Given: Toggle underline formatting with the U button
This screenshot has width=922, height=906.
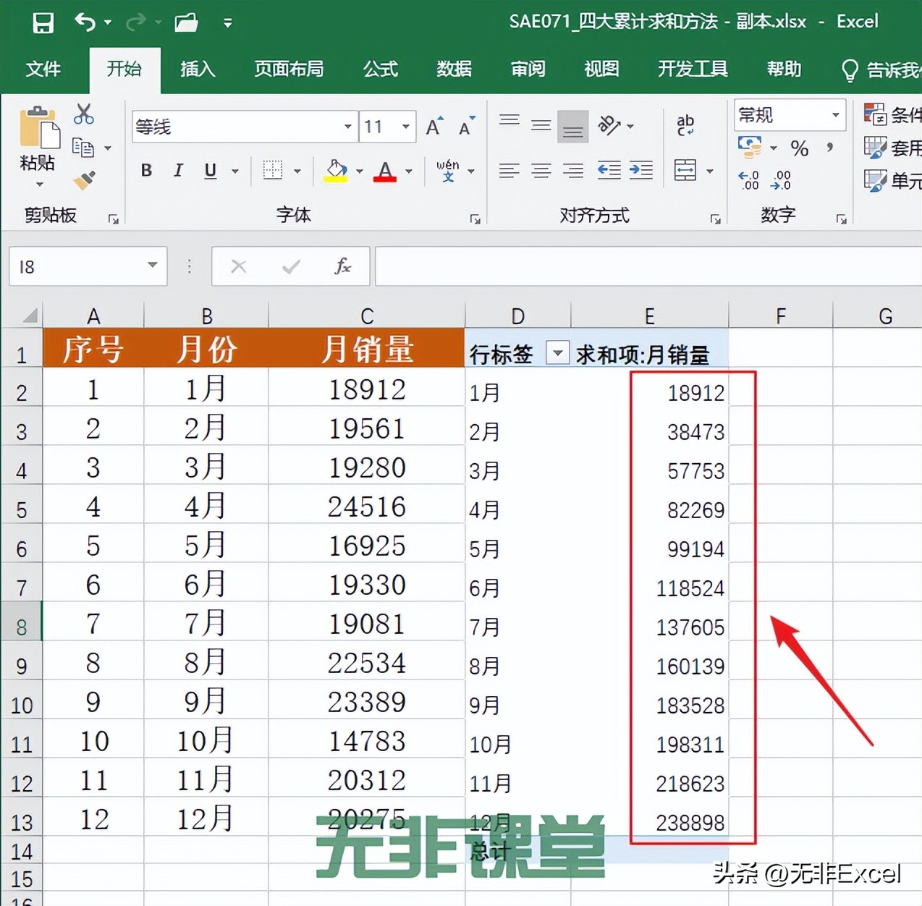Looking at the screenshot, I should point(208,171).
